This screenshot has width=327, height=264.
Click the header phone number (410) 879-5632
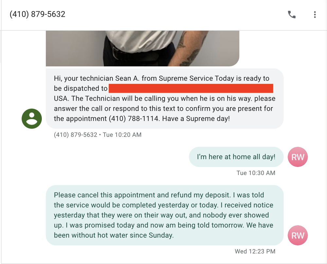point(38,14)
